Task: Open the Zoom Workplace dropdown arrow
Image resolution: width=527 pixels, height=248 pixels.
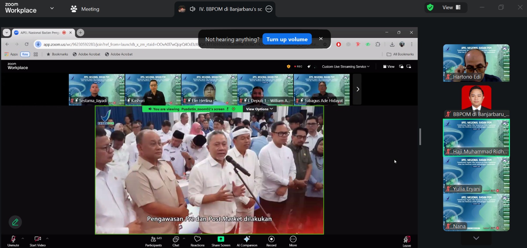Action: [52, 8]
